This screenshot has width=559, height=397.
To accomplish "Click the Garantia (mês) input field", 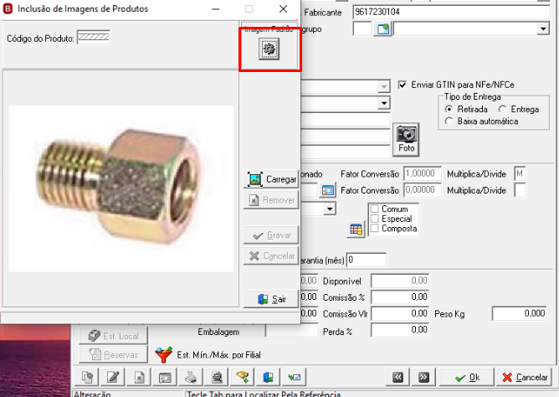I will click(x=367, y=260).
